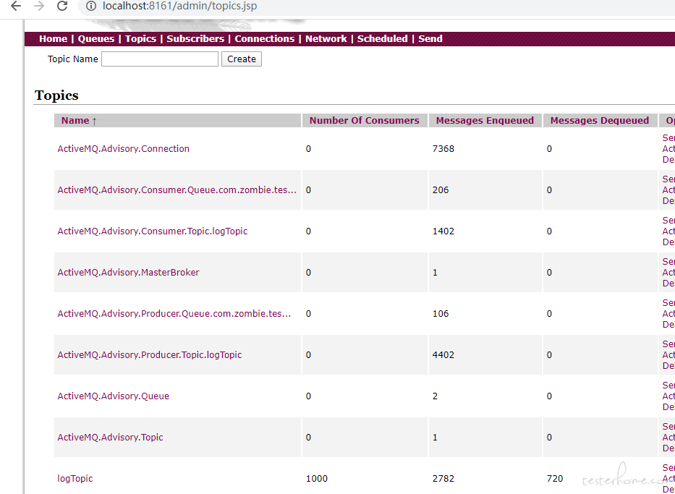This screenshot has height=494, width=675.
Task: Click the localhost URL in address bar
Action: pos(179,7)
